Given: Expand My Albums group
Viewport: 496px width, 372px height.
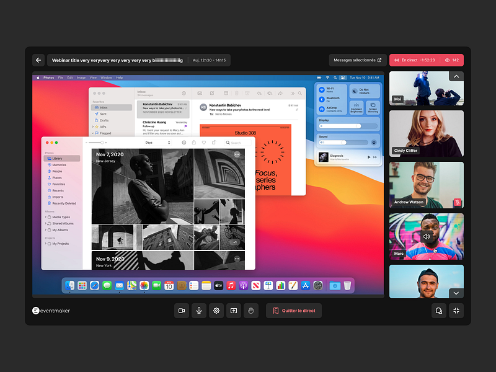Looking at the screenshot, I should [45, 230].
